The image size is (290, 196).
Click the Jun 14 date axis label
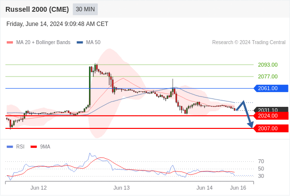(204, 188)
